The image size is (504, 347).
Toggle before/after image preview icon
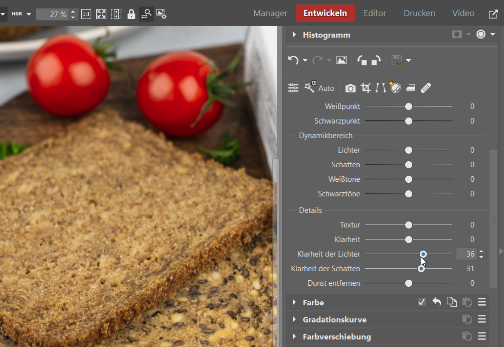[x=342, y=60]
